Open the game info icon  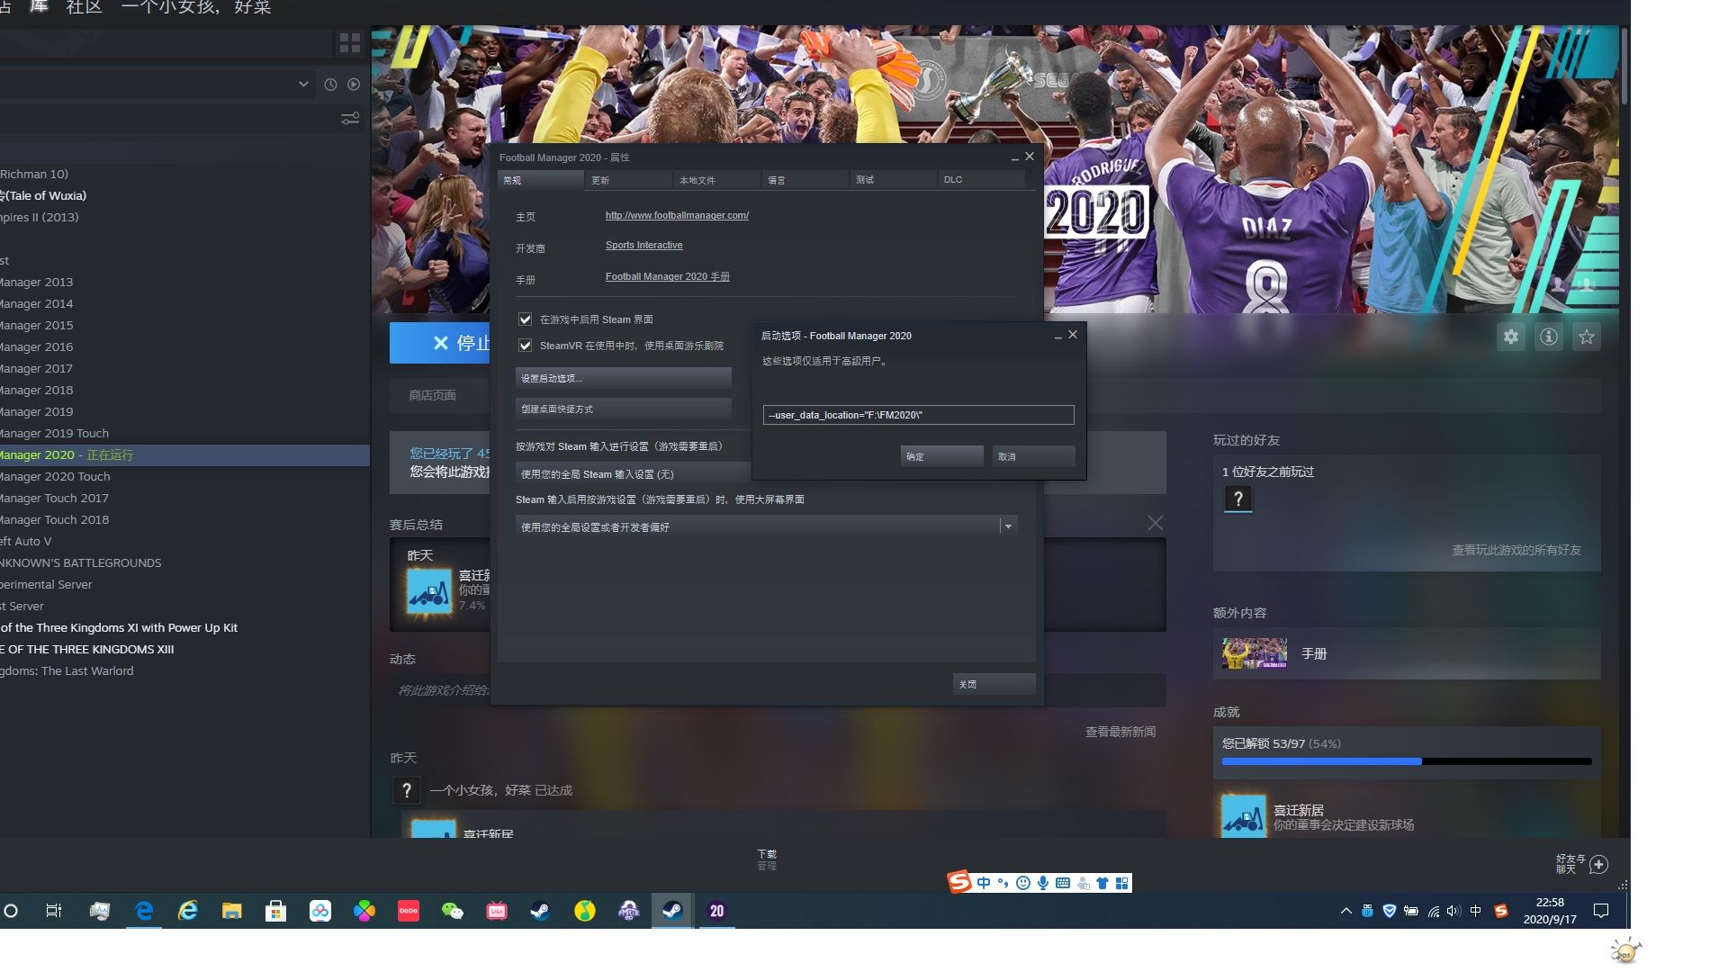(1549, 337)
